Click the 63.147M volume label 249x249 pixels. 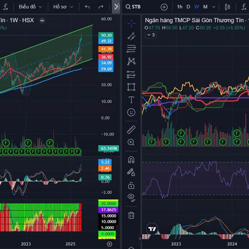(x=109, y=148)
